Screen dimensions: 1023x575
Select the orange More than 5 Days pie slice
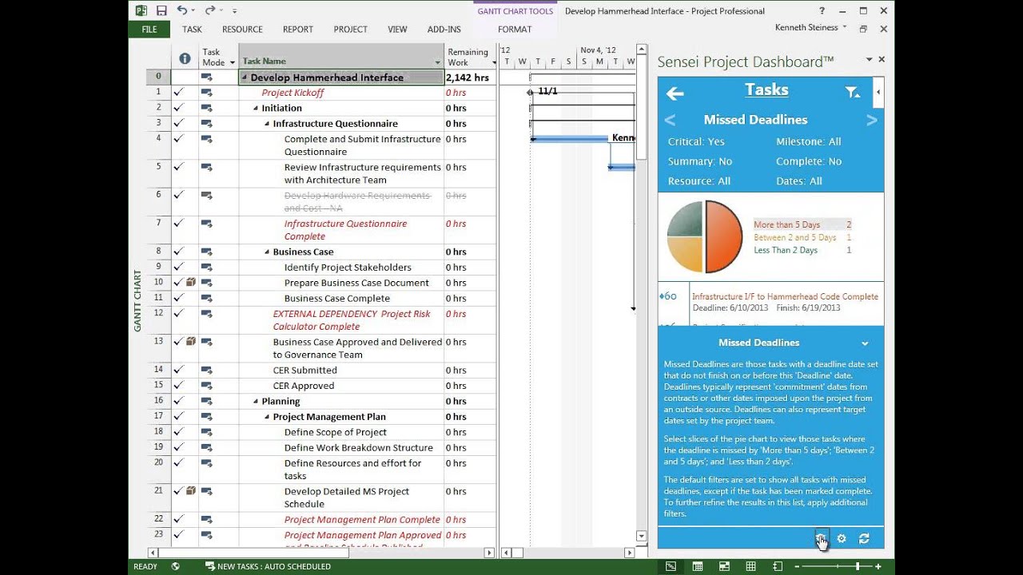tap(724, 237)
